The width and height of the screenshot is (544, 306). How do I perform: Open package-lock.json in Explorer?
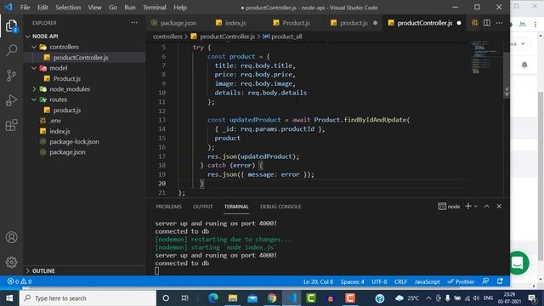click(74, 142)
